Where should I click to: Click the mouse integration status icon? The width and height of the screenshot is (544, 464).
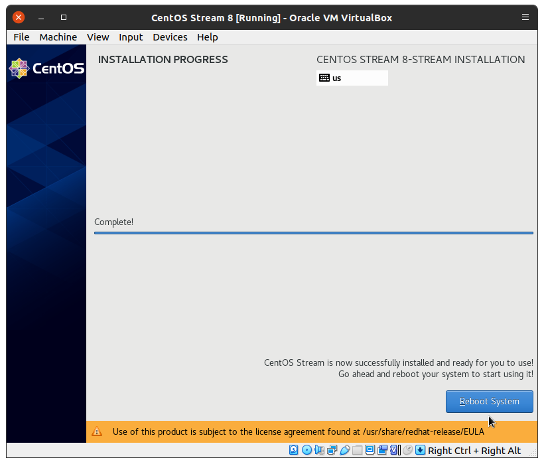pyautogui.click(x=408, y=450)
